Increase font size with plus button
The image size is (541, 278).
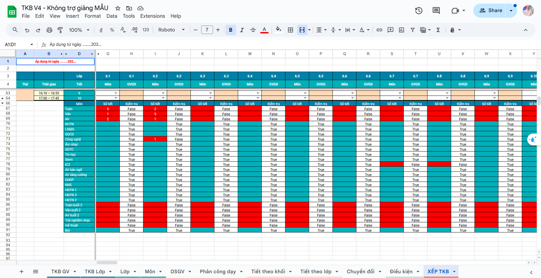218,30
